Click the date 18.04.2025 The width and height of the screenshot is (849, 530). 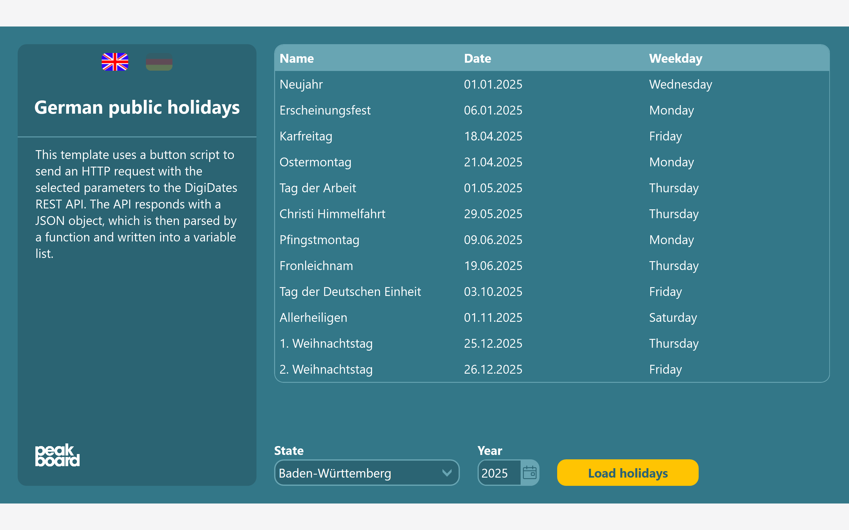pos(493,136)
